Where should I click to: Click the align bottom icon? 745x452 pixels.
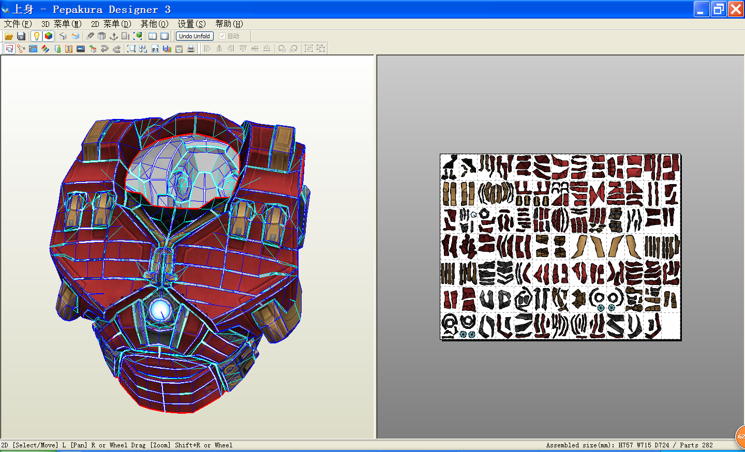(x=267, y=49)
